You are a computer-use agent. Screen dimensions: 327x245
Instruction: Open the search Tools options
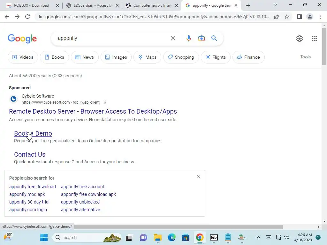click(305, 57)
